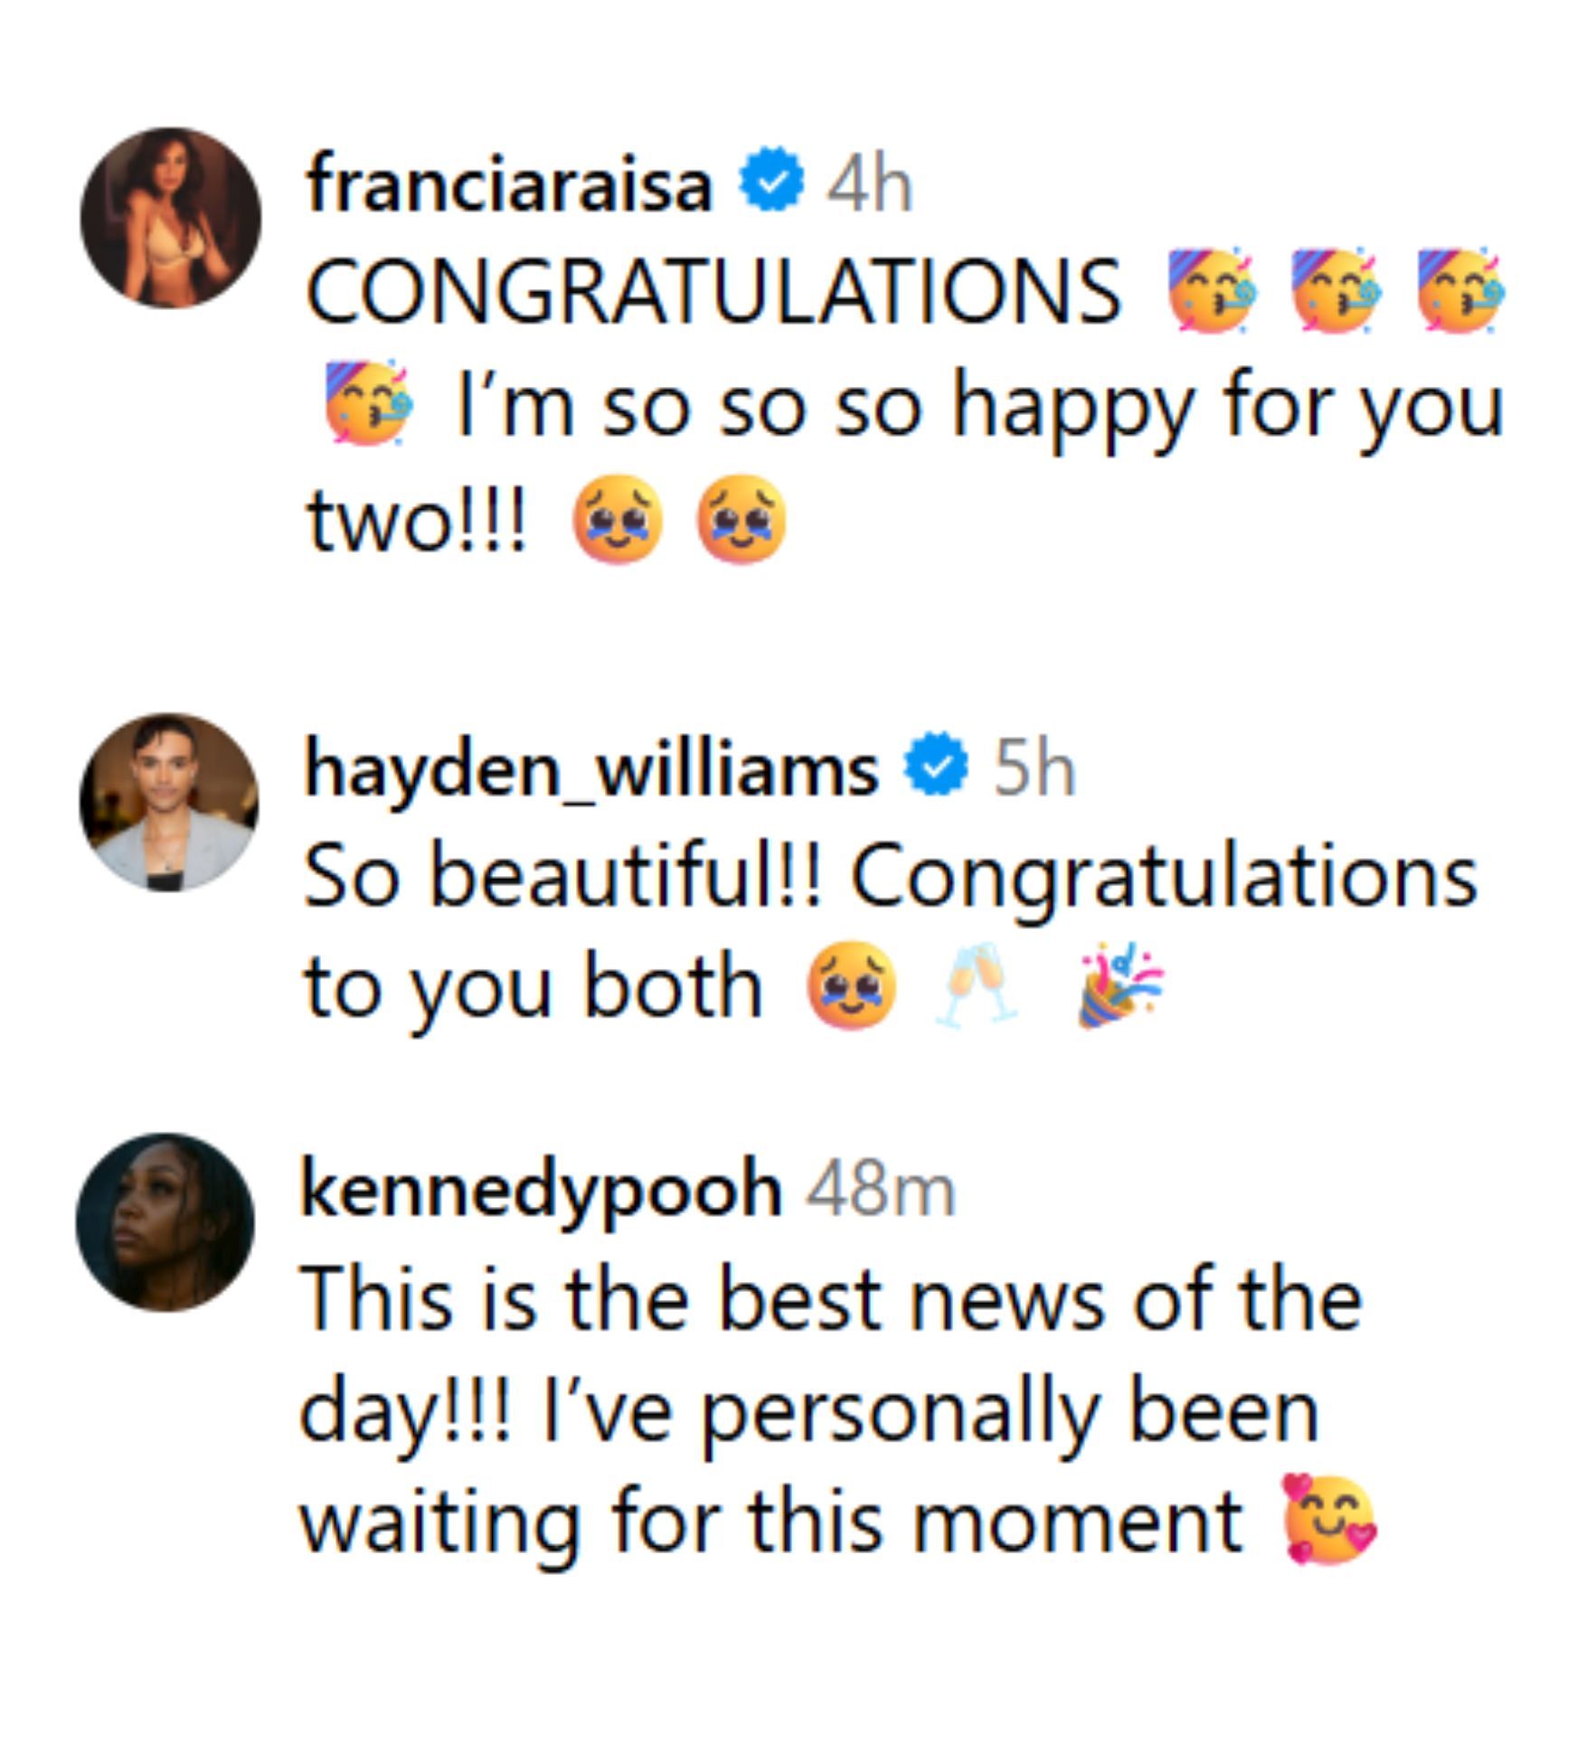Click the hayden_williams username link

tap(591, 769)
